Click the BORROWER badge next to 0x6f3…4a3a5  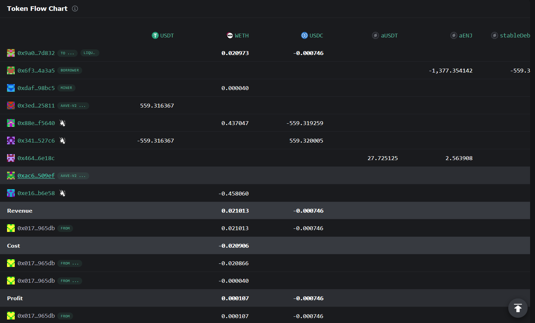(x=70, y=70)
